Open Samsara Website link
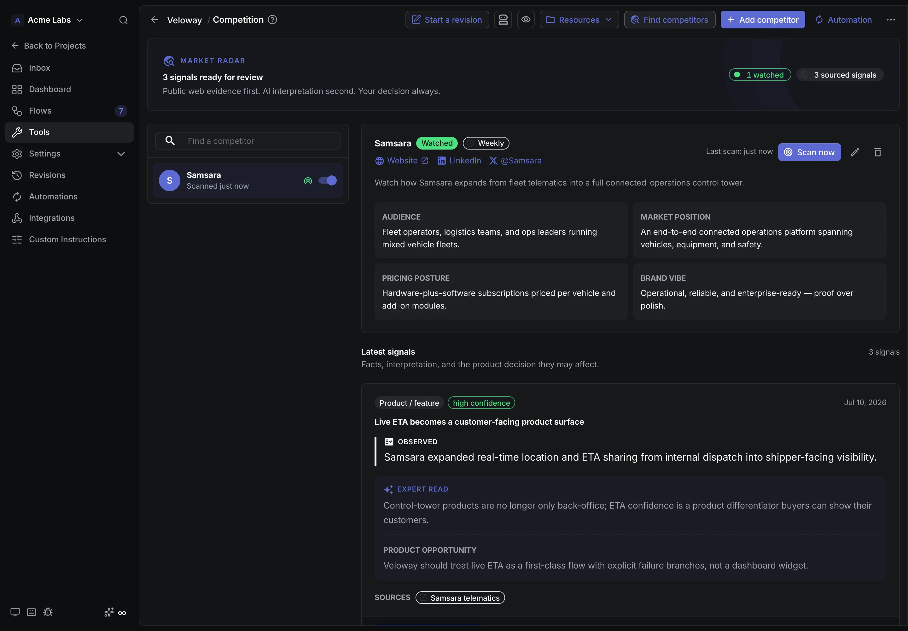 [x=401, y=161]
